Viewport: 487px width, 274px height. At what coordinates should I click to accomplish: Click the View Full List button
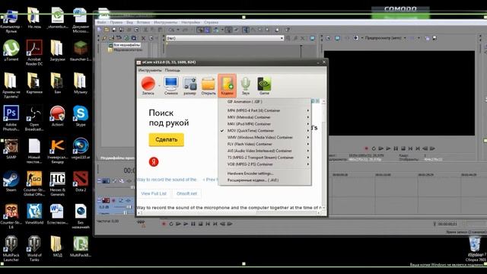coord(154,193)
